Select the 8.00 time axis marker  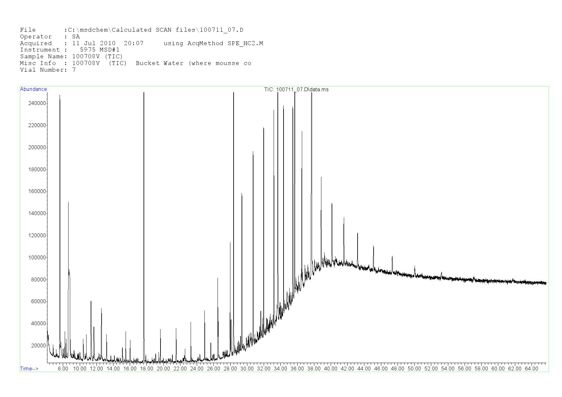pos(63,369)
